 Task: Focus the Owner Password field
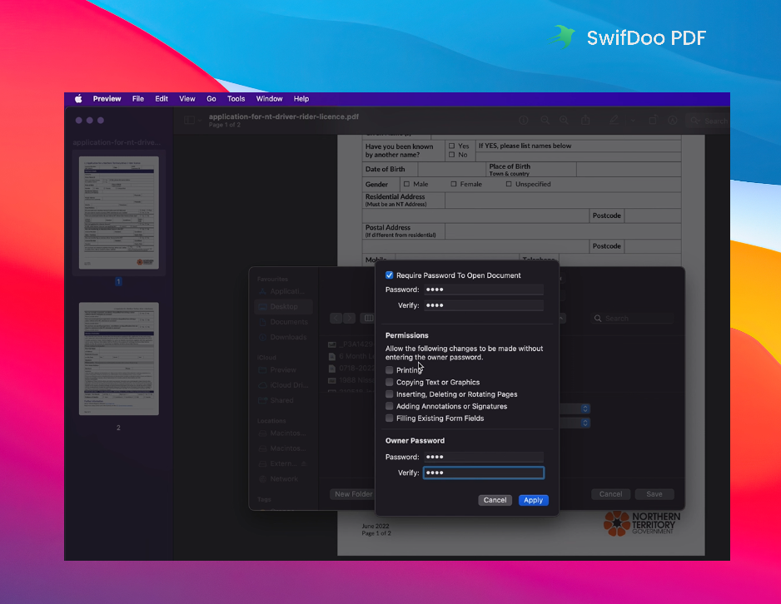pyautogui.click(x=484, y=457)
